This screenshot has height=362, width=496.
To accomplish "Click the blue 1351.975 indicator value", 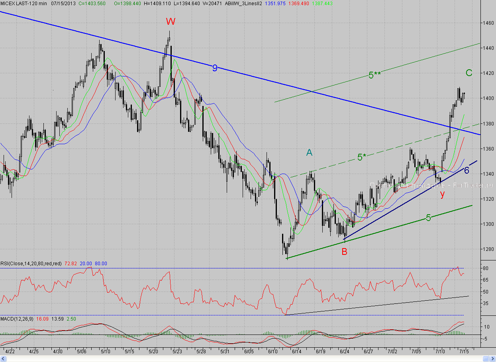I will [x=277, y=3].
